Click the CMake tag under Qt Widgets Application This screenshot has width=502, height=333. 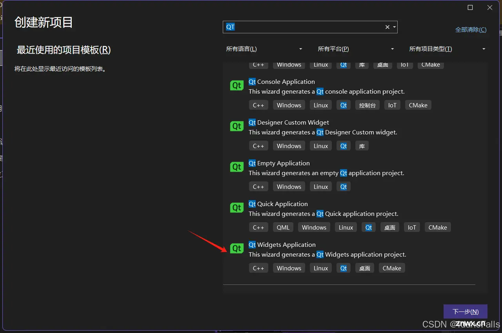392,268
